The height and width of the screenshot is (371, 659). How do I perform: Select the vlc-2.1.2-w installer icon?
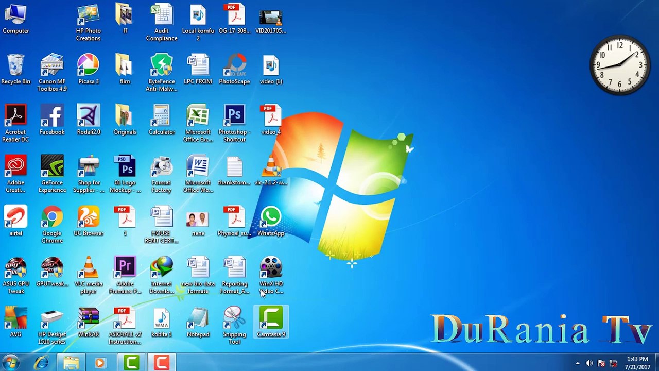point(271,171)
